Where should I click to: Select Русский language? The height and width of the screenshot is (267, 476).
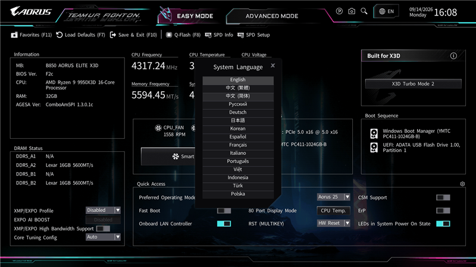coord(238,104)
